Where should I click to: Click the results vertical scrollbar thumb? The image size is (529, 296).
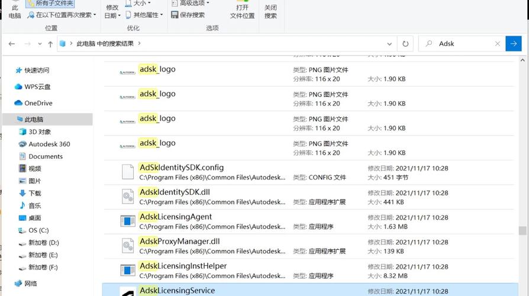click(522, 230)
